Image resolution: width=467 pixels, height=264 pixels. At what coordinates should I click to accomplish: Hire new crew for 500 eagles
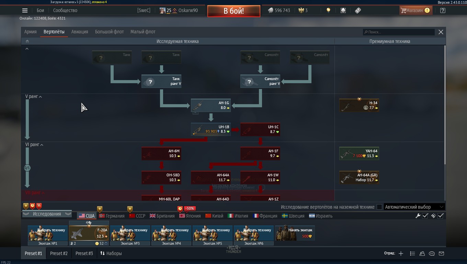(x=295, y=233)
